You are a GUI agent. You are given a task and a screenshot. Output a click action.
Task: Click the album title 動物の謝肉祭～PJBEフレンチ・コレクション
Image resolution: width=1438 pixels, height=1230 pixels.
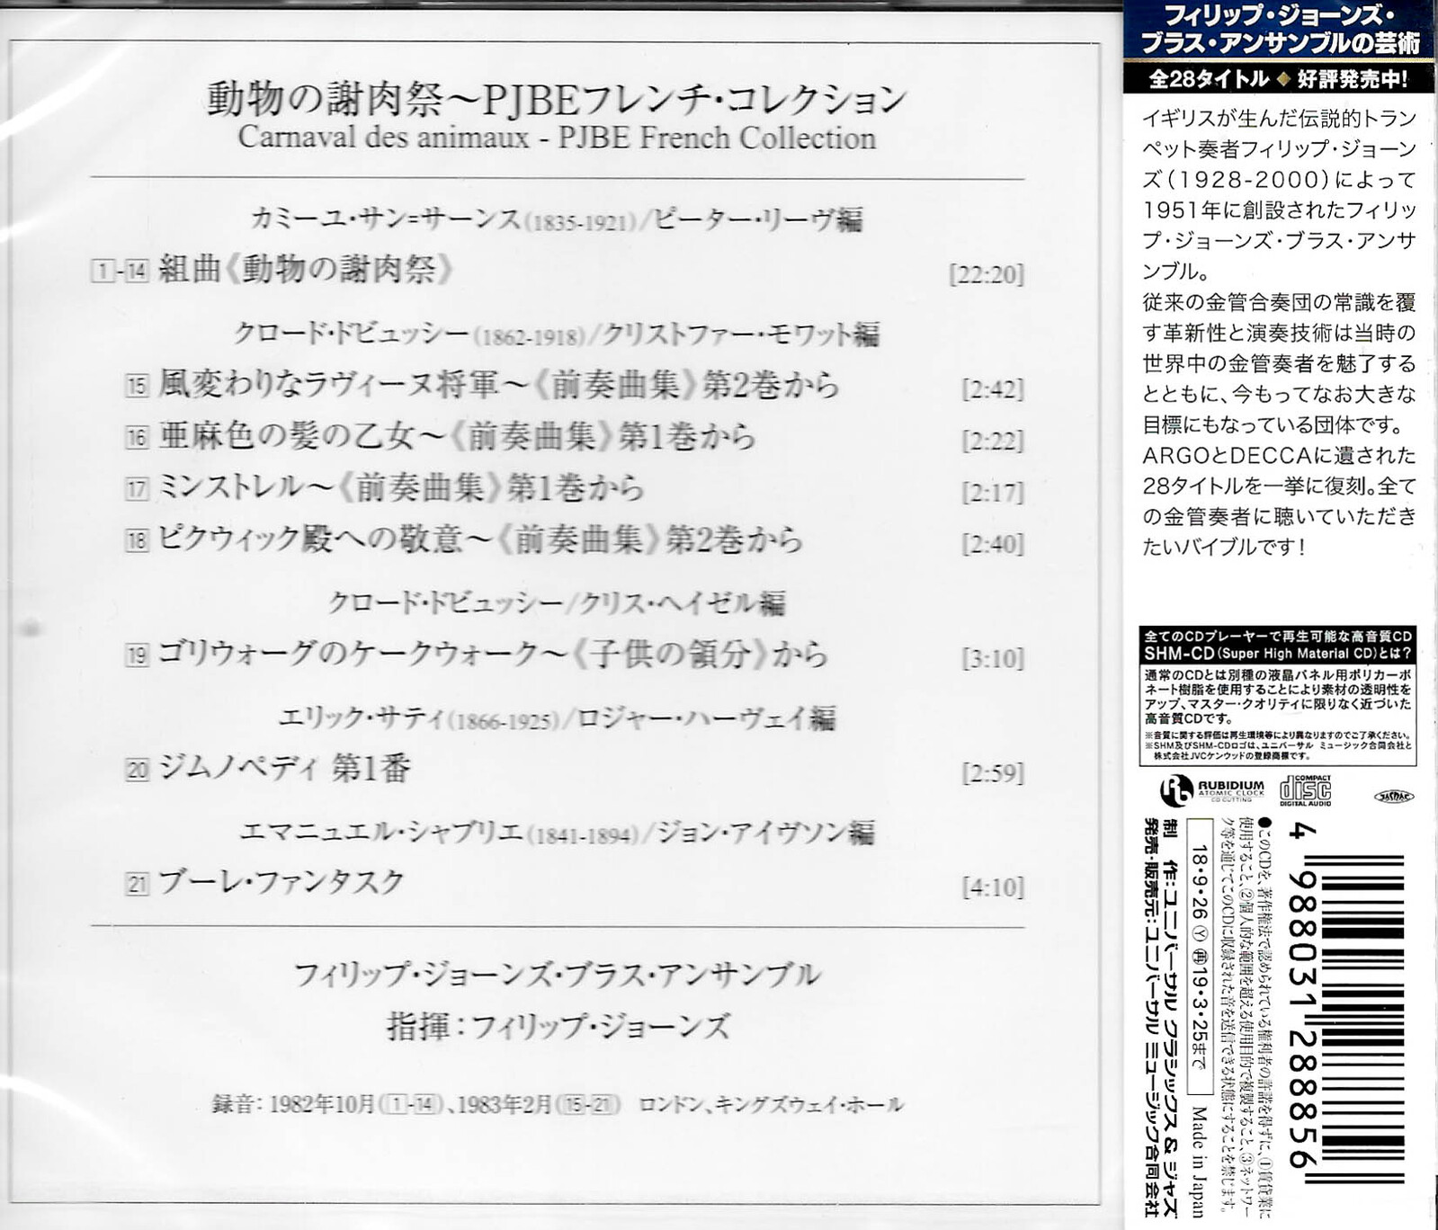[557, 97]
